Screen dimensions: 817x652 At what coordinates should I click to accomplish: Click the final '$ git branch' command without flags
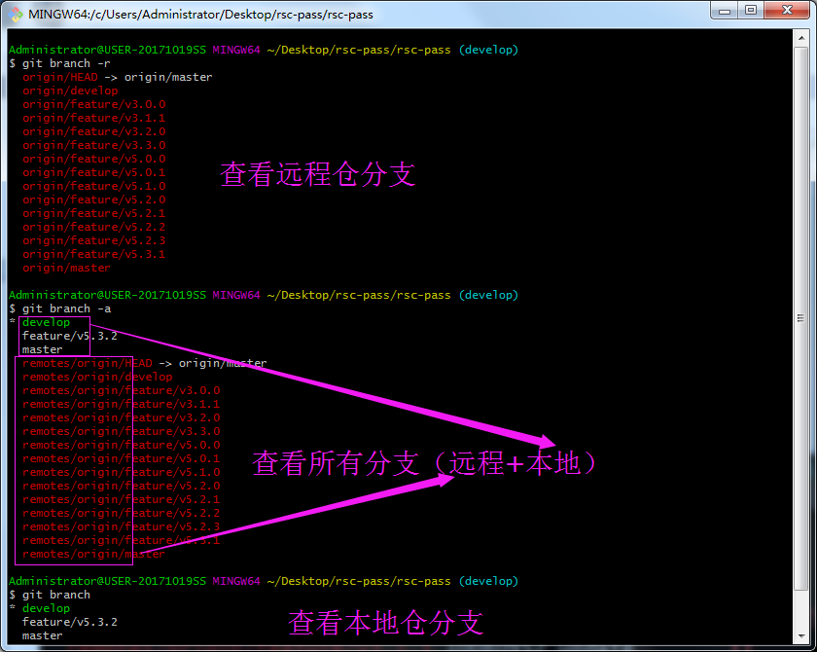coord(50,595)
